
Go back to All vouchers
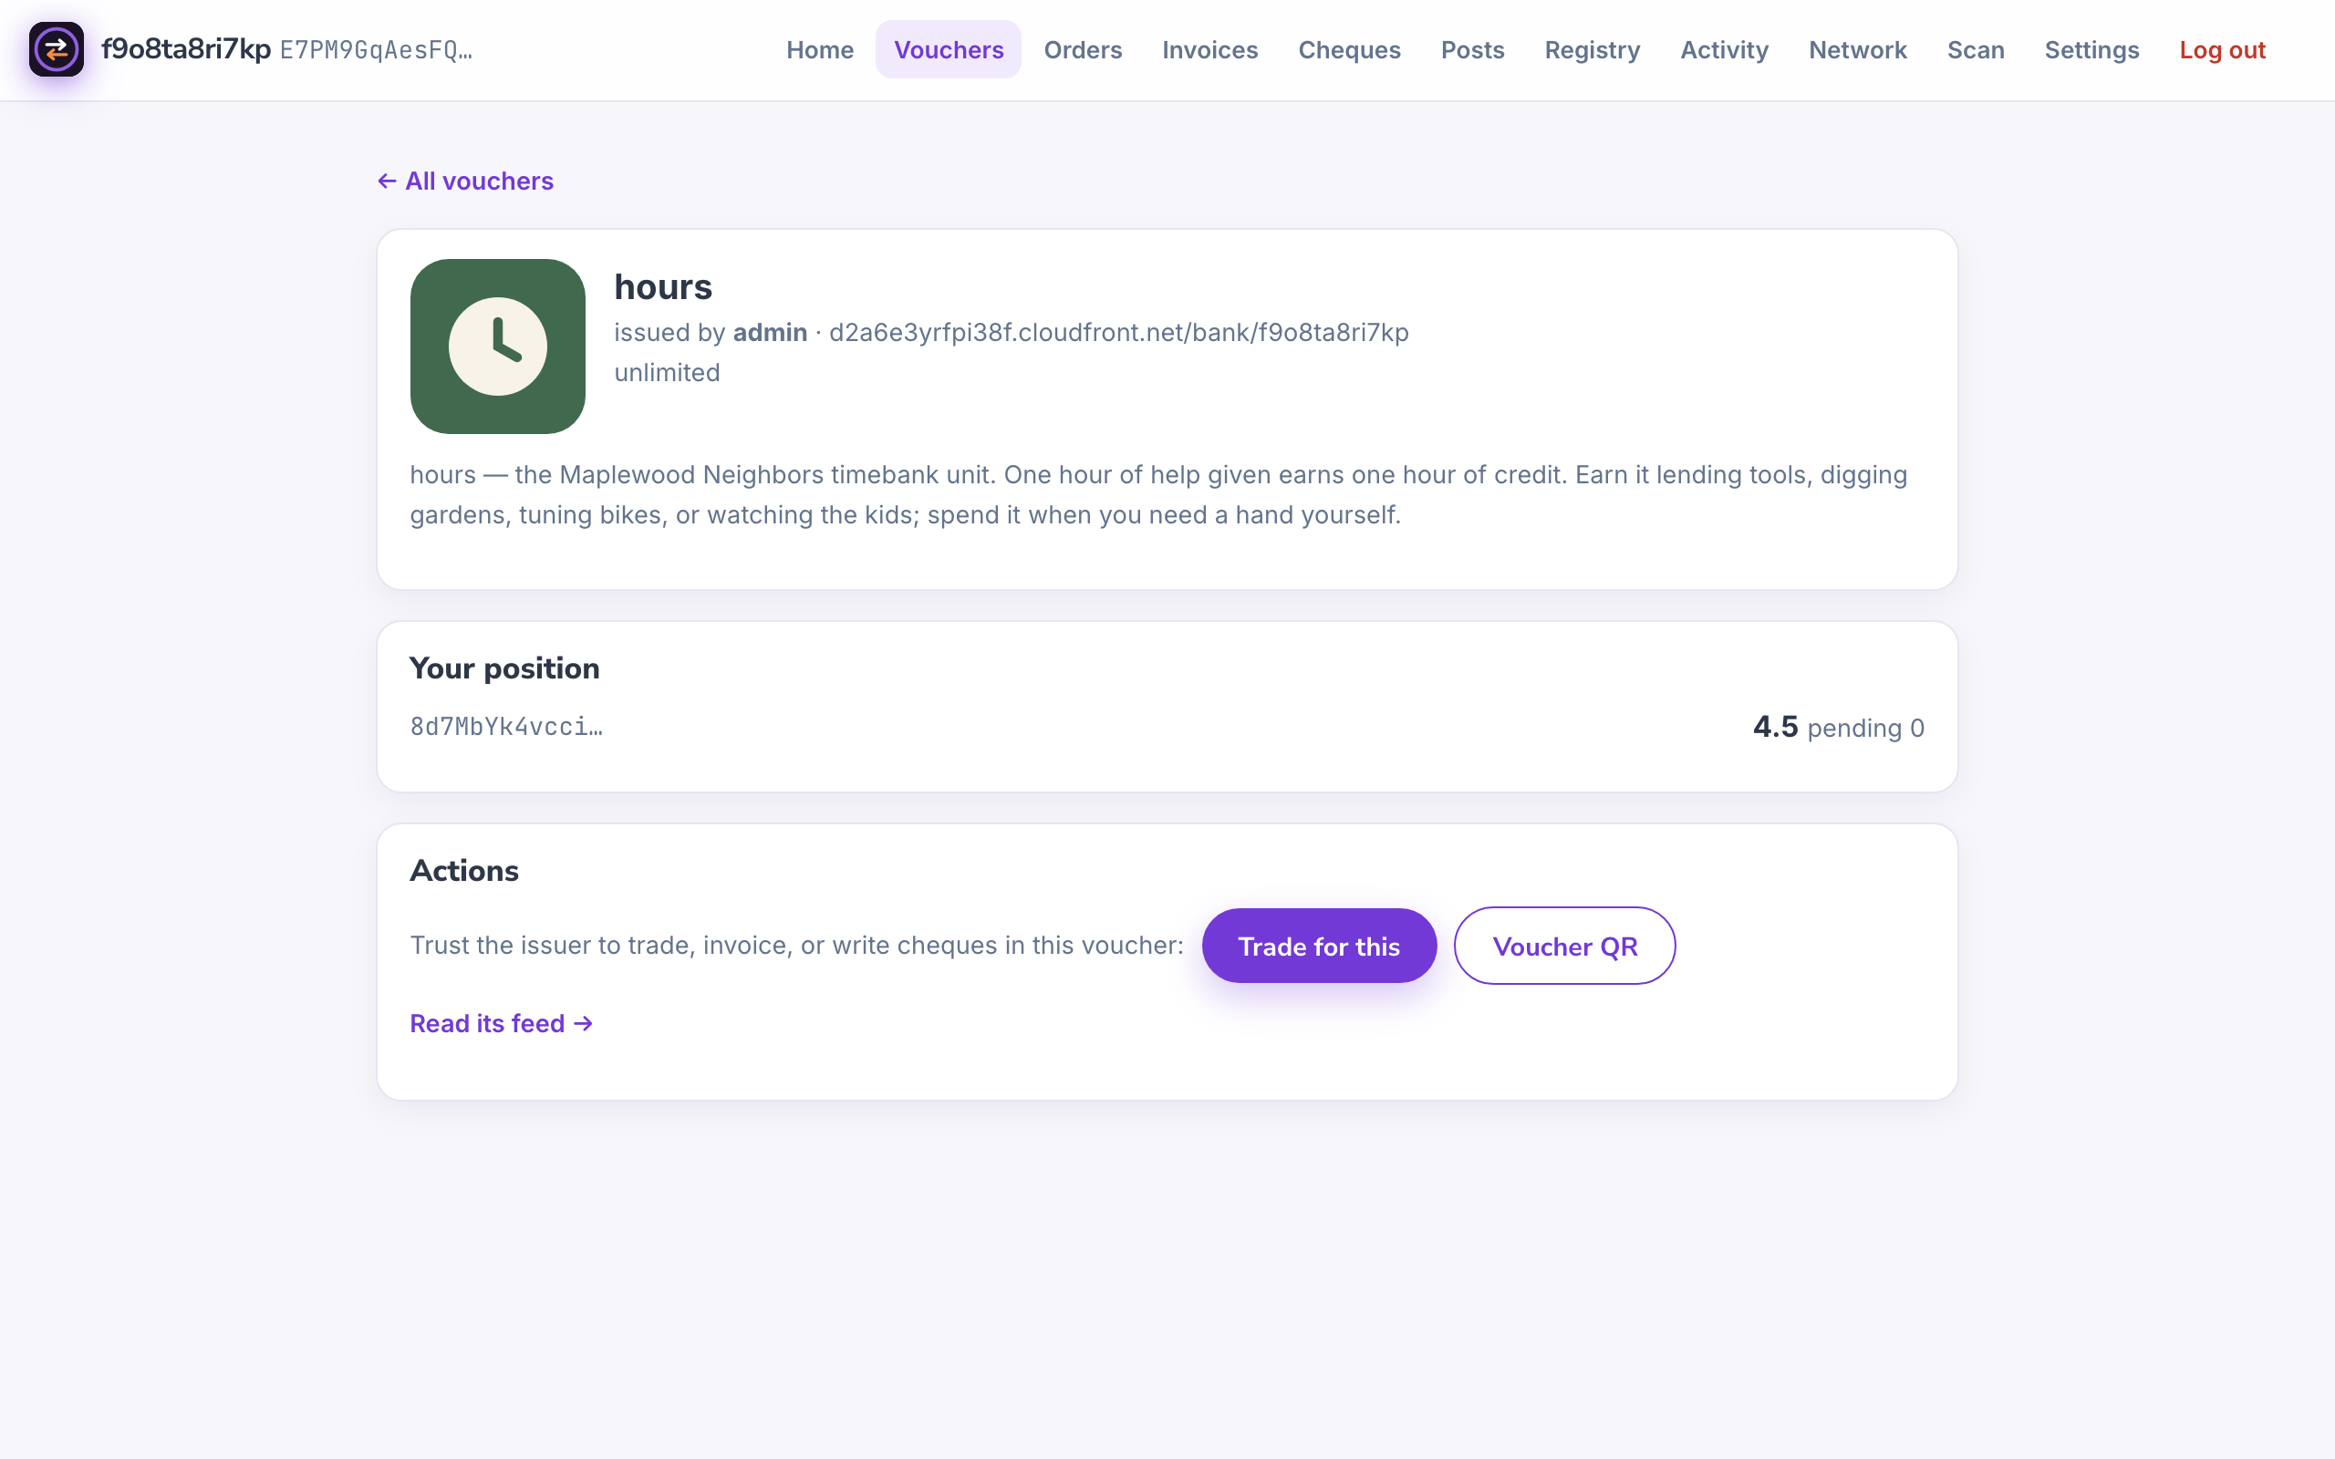[465, 181]
